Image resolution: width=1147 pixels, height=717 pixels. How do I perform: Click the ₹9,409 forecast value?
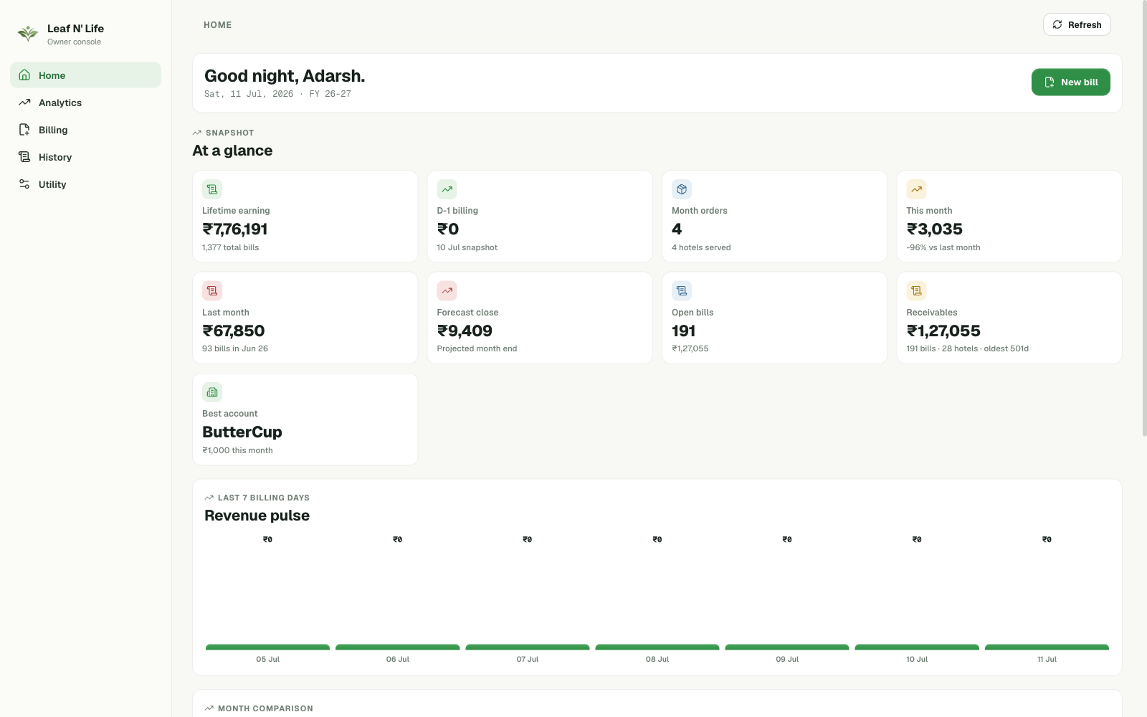click(465, 331)
